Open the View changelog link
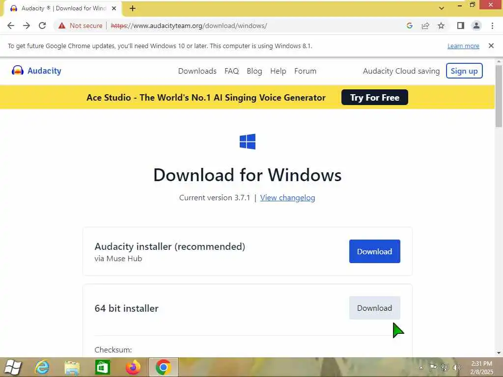Image resolution: width=503 pixels, height=377 pixels. pos(287,198)
